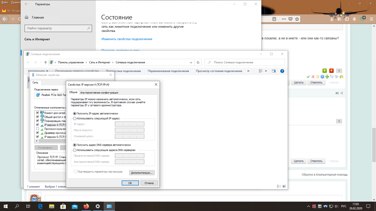Show hidden toolbar commands with the » chevron
Screen dimensions: 376x211
pos(248,71)
